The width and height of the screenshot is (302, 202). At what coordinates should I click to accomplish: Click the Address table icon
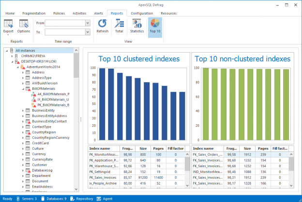coord(28,72)
